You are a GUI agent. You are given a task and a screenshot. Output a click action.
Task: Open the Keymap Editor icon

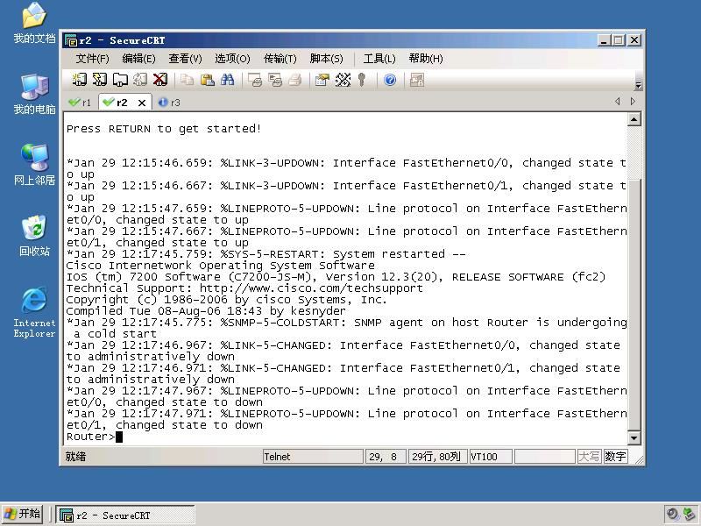click(x=343, y=80)
